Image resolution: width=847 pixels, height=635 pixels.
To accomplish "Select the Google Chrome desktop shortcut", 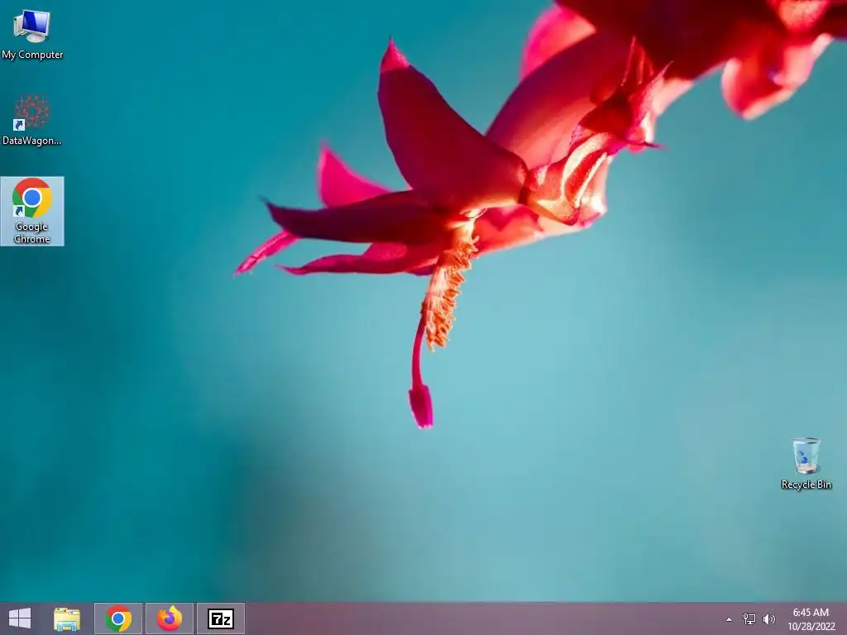I will click(x=32, y=211).
